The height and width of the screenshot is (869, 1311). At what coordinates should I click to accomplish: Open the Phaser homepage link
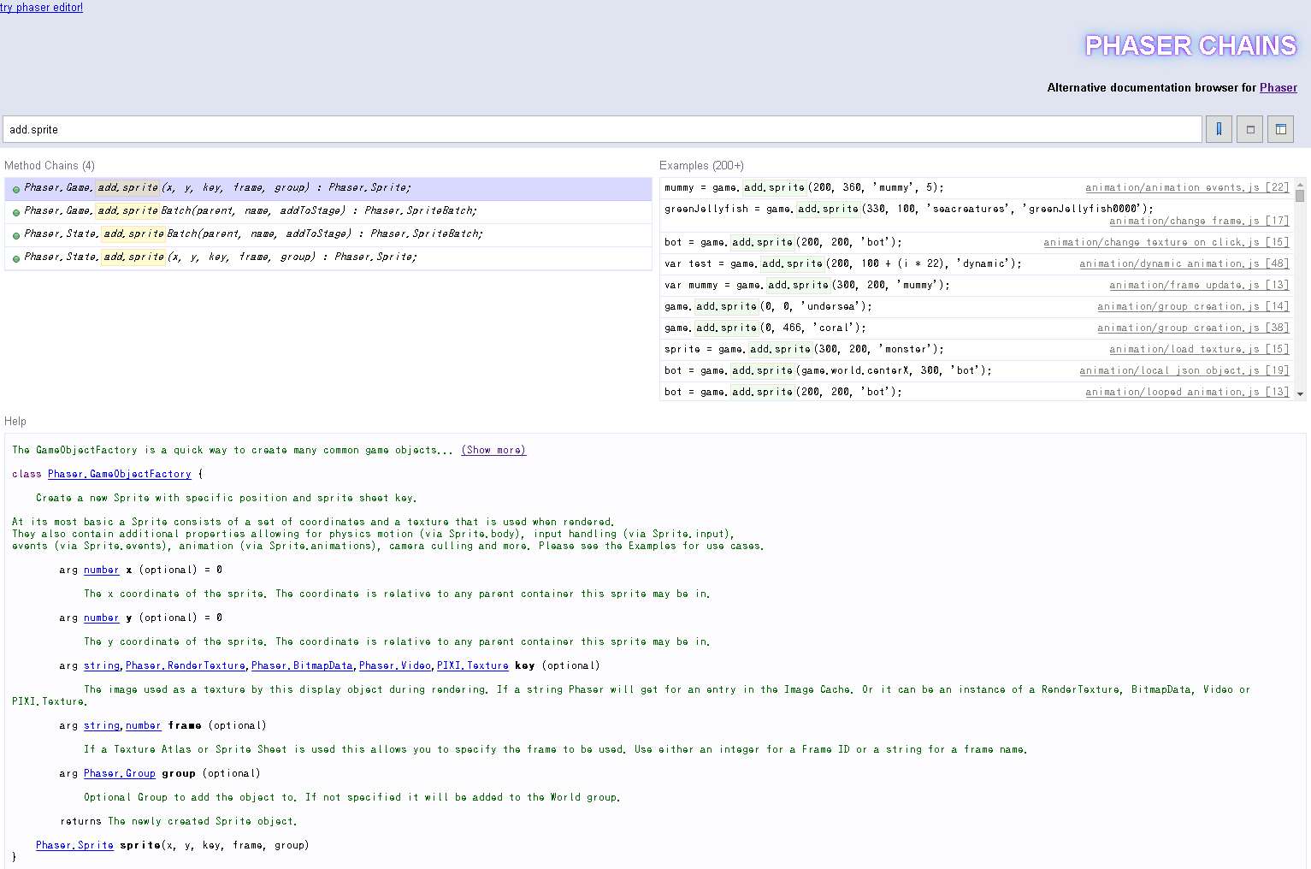pyautogui.click(x=1278, y=87)
